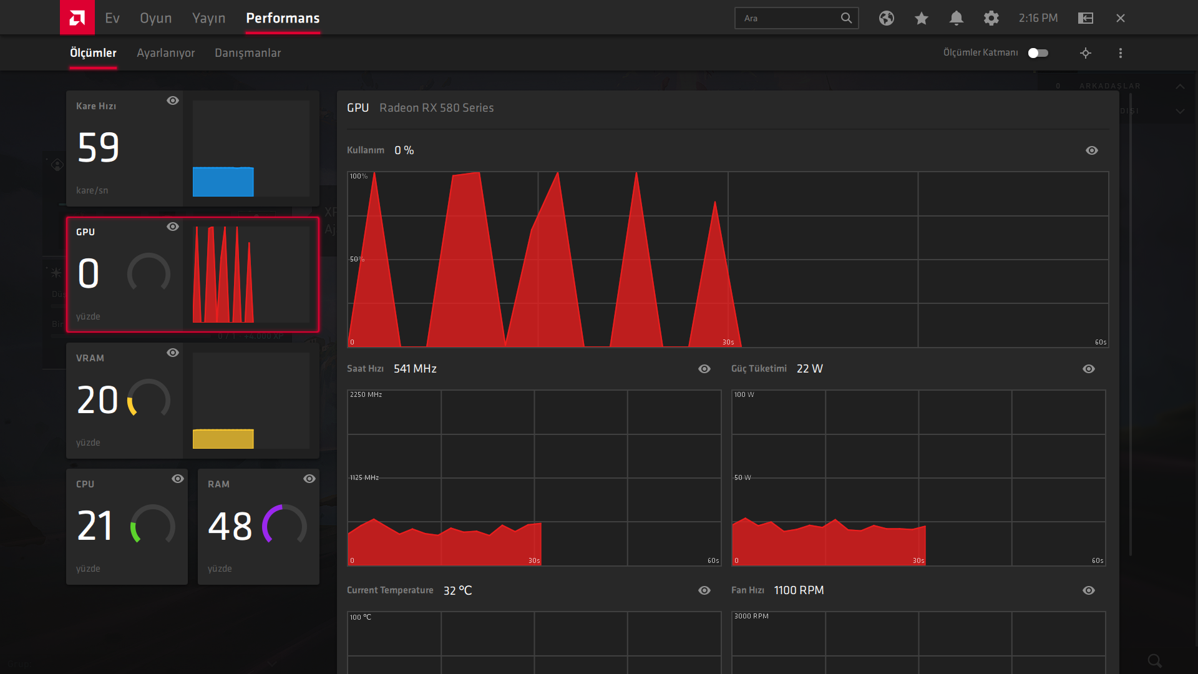Select the GPU metric tile
Screen dimensions: 1198x674
tap(193, 275)
